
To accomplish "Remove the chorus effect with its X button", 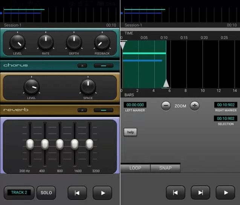I will (83, 66).
